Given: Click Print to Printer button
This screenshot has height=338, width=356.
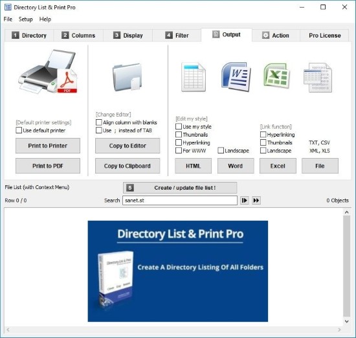Looking at the screenshot, I should 48,146.
